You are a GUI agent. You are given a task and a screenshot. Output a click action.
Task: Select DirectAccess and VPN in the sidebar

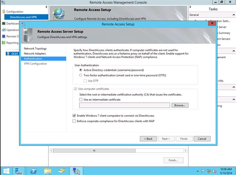pyautogui.click(x=26, y=17)
